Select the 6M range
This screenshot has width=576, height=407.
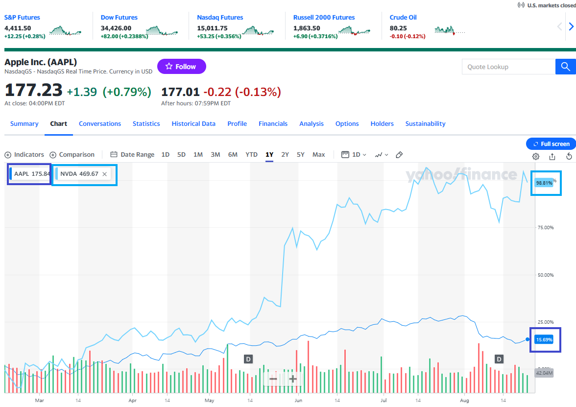tap(233, 155)
